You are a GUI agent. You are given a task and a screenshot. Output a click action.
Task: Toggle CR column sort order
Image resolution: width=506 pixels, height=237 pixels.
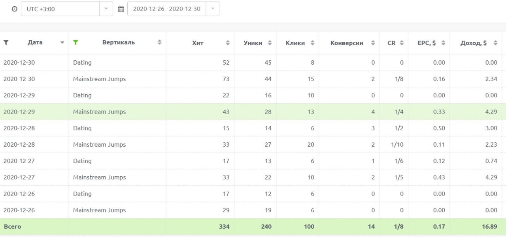tap(402, 43)
